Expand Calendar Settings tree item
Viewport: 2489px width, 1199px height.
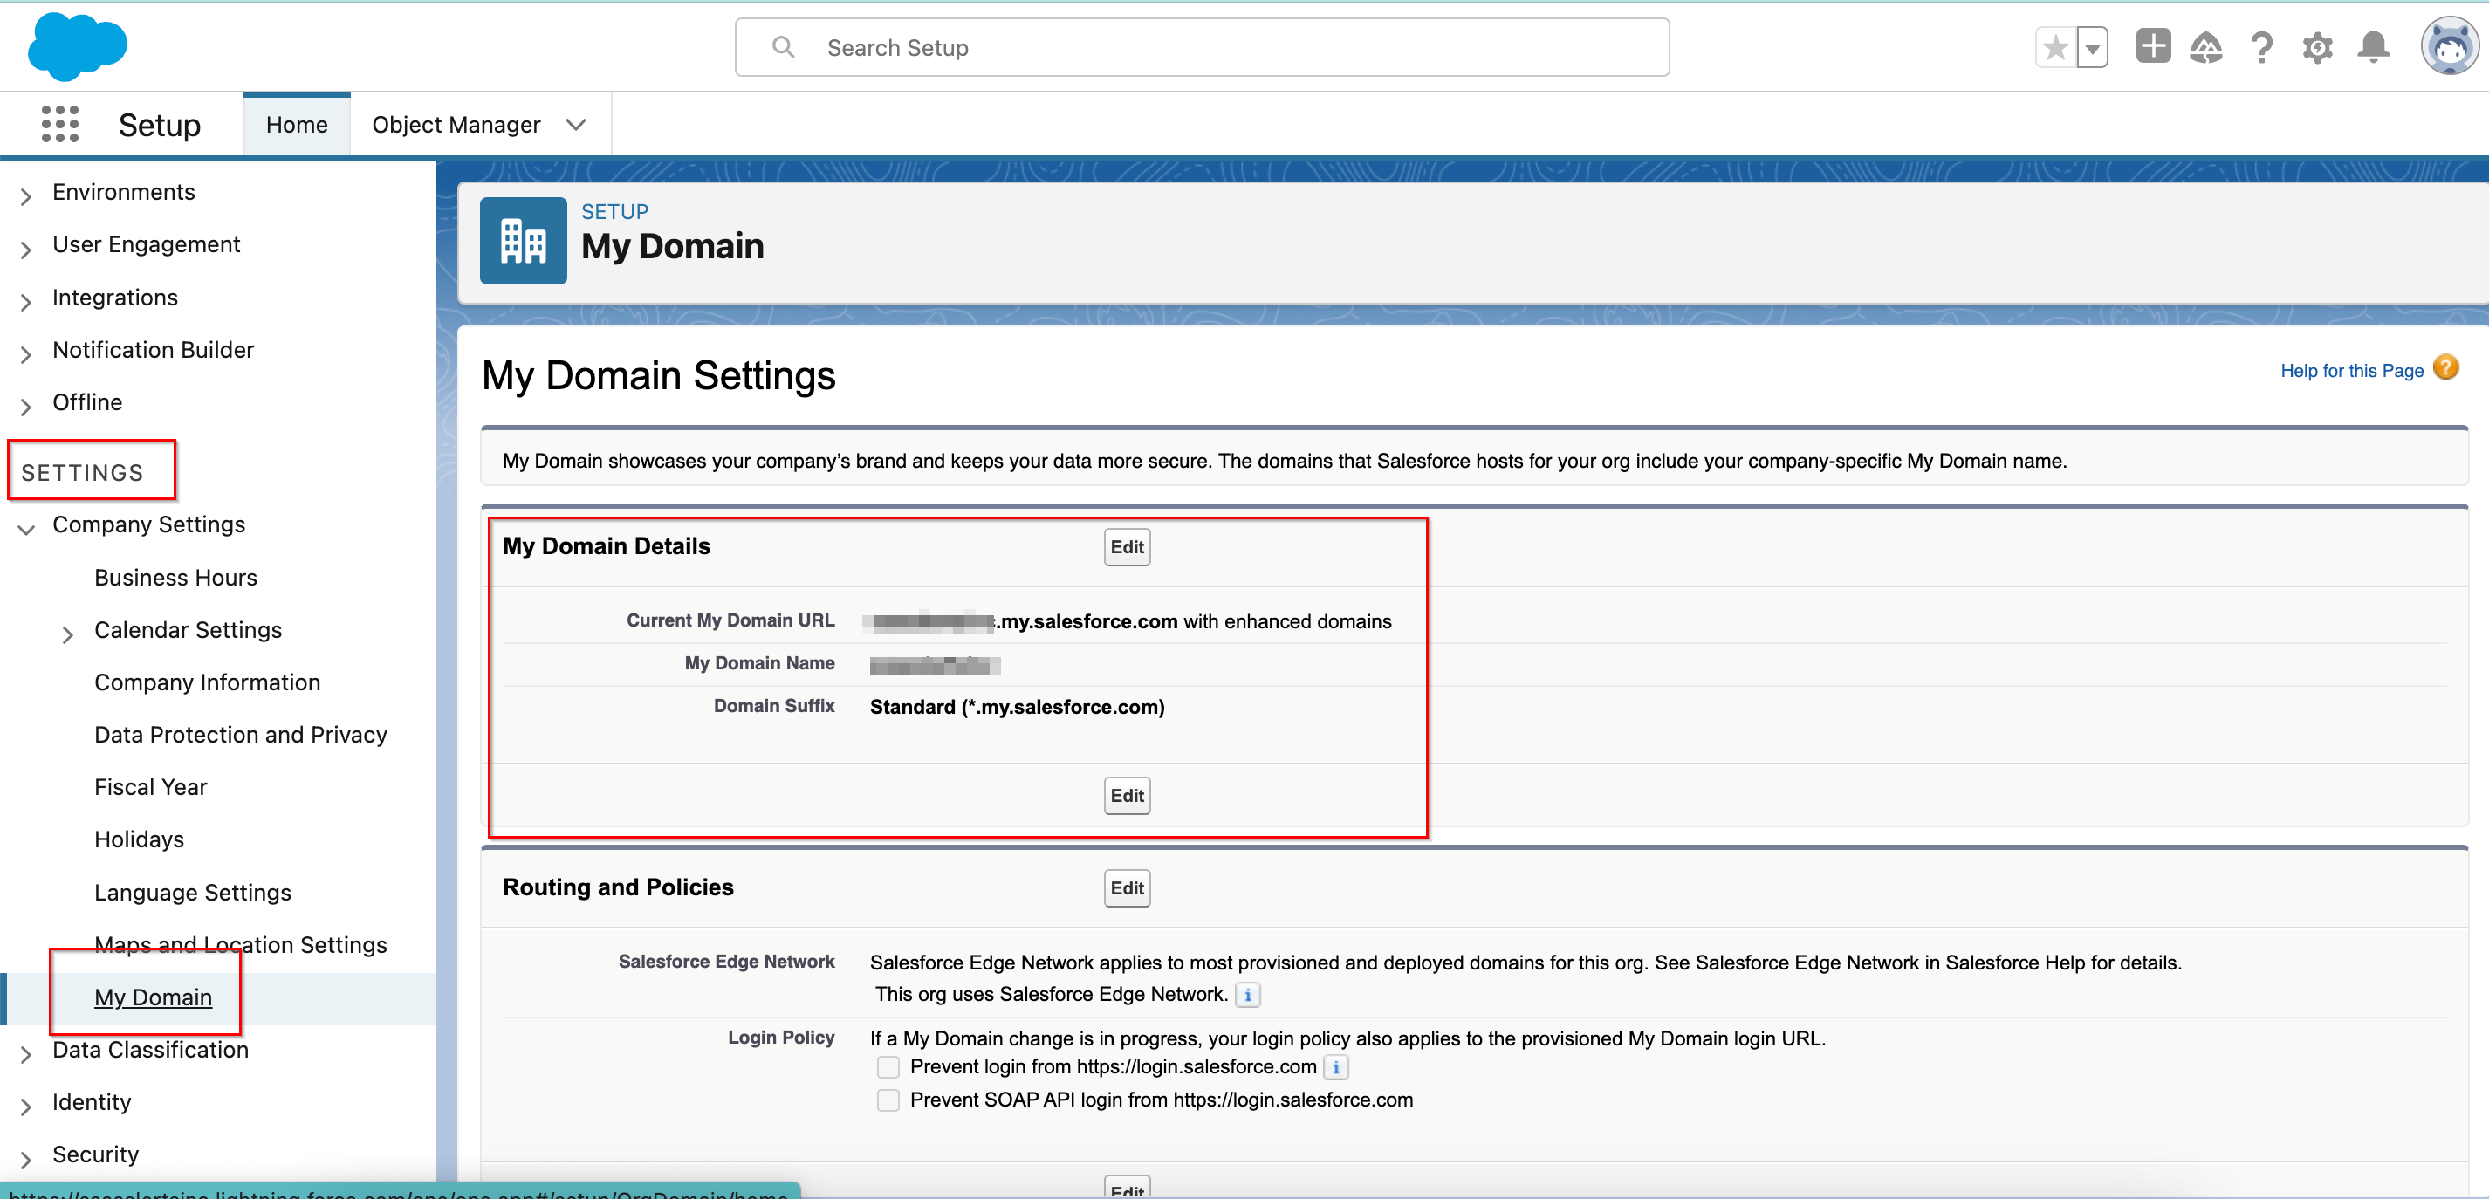(x=68, y=634)
